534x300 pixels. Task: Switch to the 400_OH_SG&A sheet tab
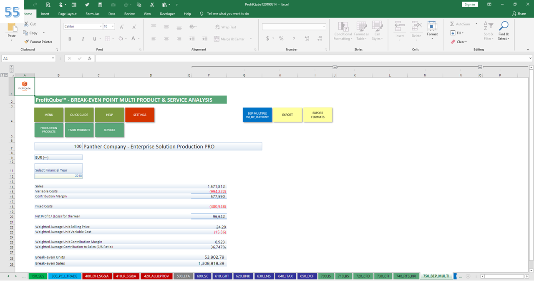point(96,276)
